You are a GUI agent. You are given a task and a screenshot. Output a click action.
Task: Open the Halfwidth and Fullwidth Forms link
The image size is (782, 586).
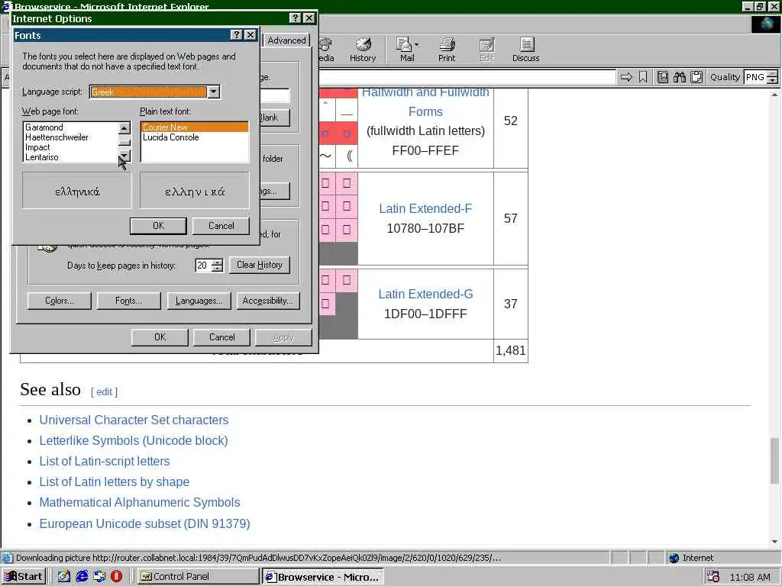pos(425,101)
